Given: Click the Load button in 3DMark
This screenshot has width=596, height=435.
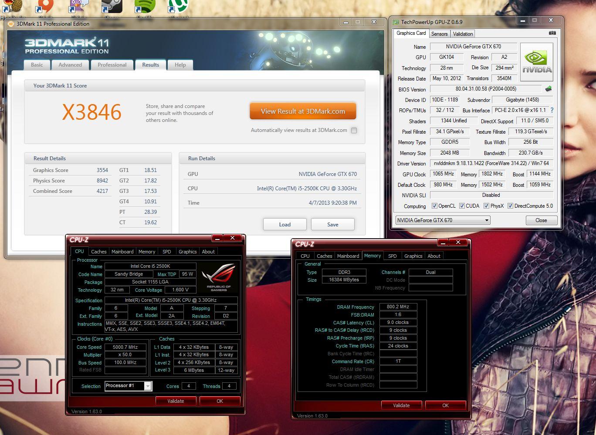Looking at the screenshot, I should [x=284, y=225].
